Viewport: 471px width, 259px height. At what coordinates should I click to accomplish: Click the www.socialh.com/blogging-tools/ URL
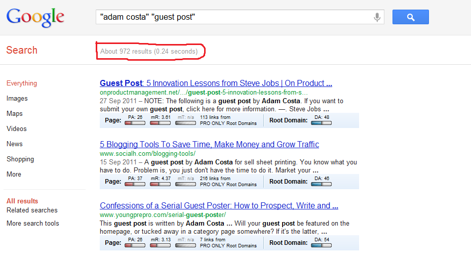[x=147, y=154]
